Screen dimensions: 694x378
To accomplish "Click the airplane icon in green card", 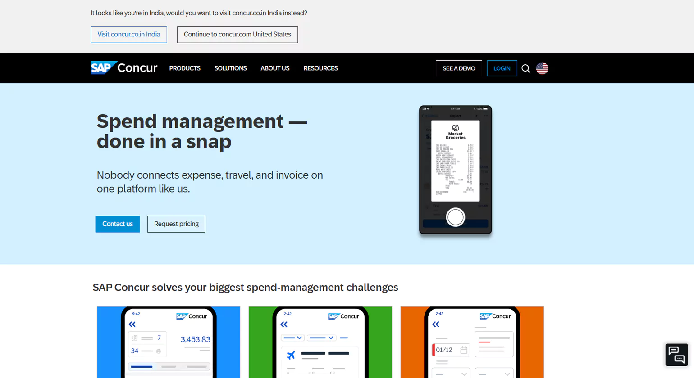I will pos(291,355).
